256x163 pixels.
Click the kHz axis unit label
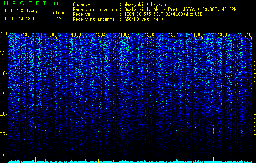[4, 33]
